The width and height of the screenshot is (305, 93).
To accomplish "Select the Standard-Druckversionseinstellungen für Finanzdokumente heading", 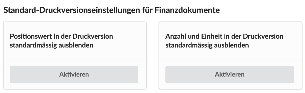I will (112, 10).
